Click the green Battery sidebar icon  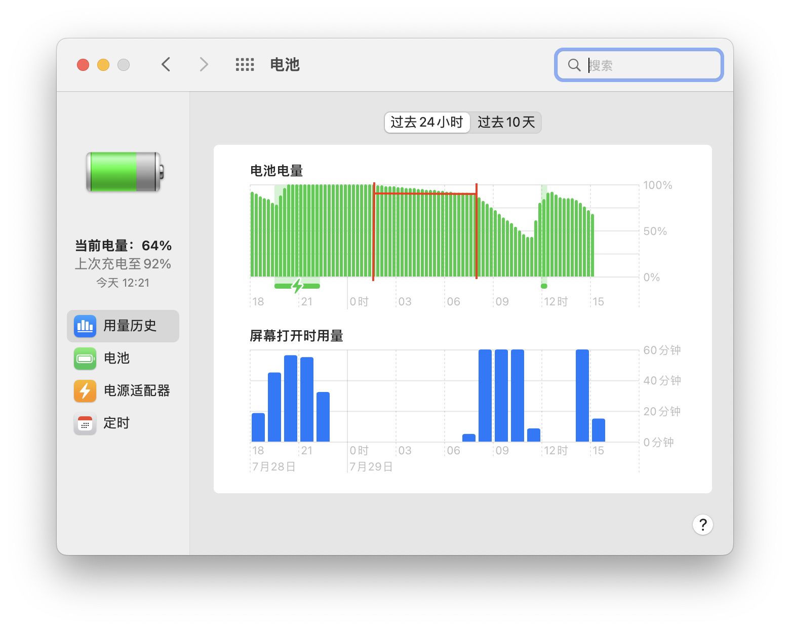coord(85,359)
